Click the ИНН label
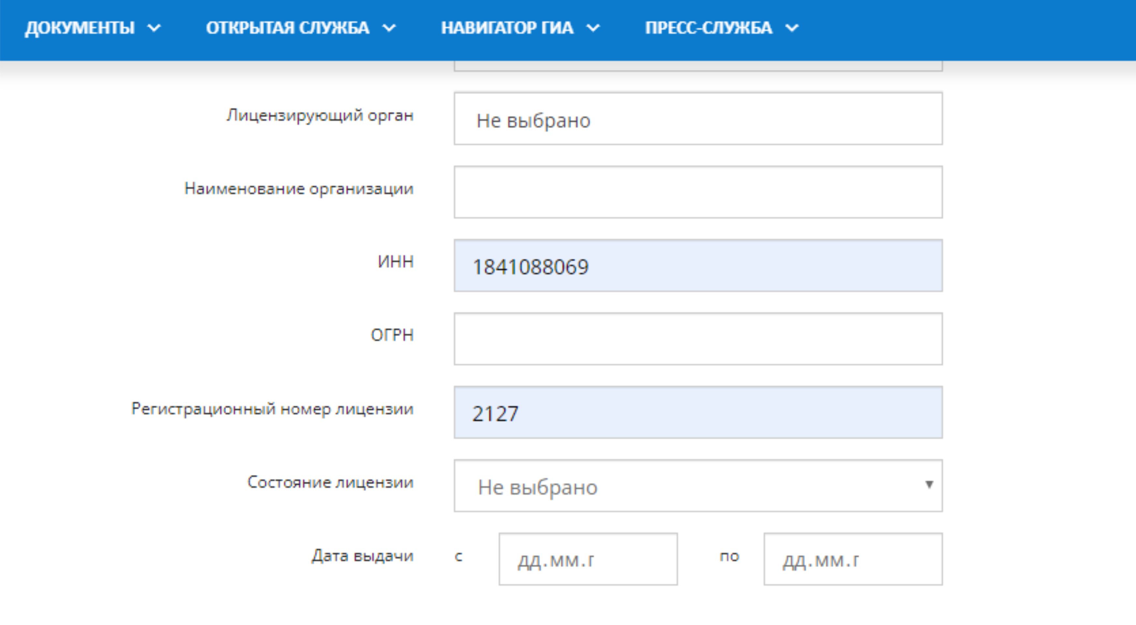Viewport: 1136px width, 625px height. (x=395, y=262)
